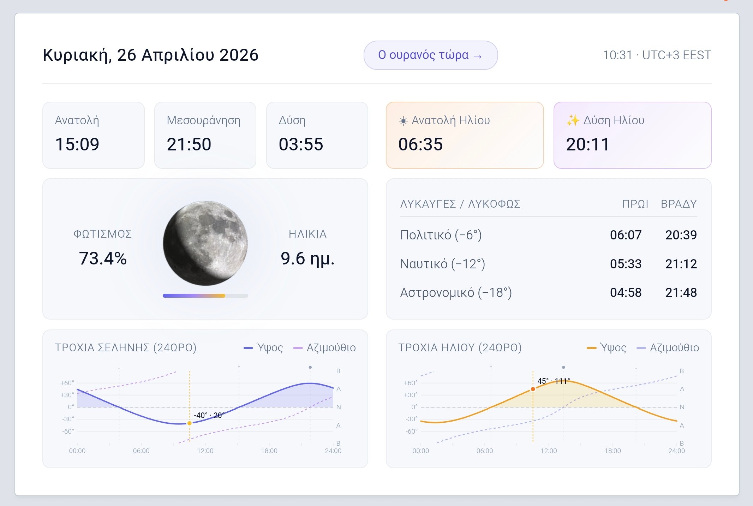Click the Ανατολή 15:09 moonrise card
This screenshot has height=506, width=753.
94,135
